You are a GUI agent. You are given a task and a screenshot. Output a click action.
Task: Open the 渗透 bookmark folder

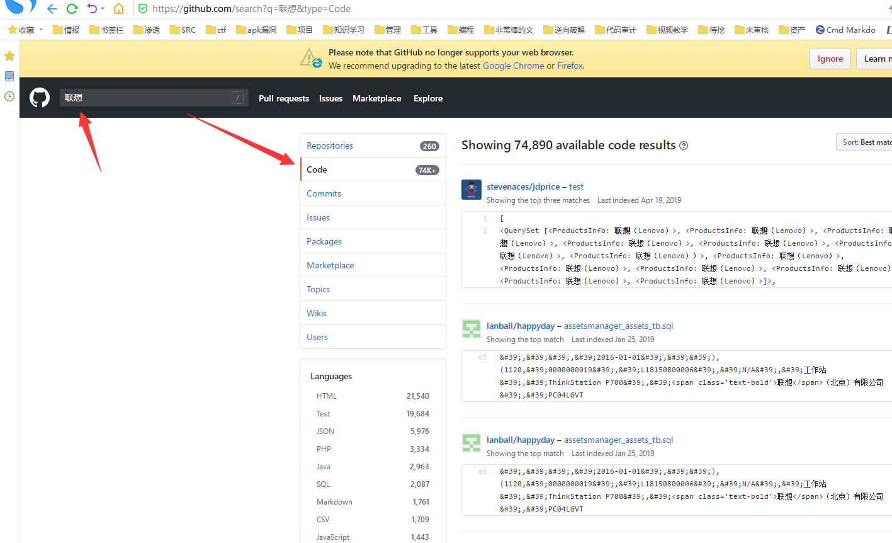tap(147, 30)
